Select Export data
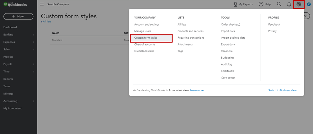Screen dimensions: 313x134 pos(228,44)
